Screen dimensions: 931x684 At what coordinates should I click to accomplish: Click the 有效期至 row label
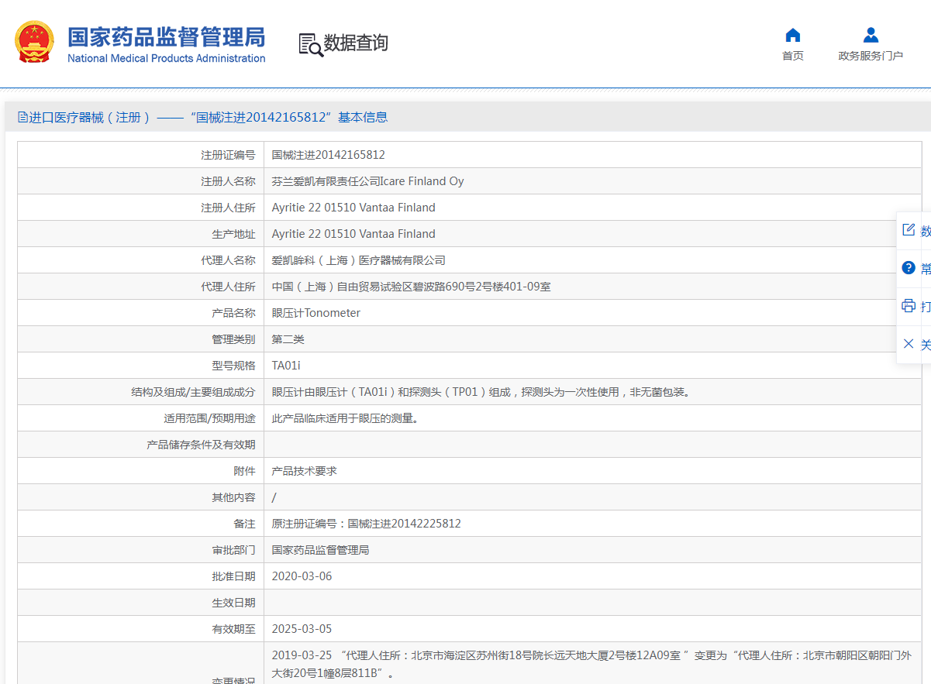point(233,629)
